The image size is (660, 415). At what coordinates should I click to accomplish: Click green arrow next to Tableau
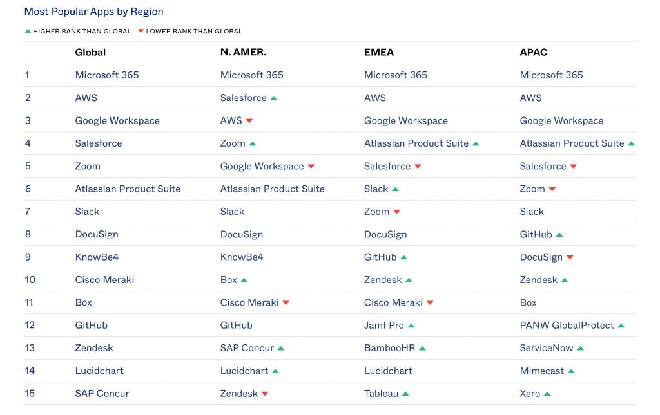pyautogui.click(x=405, y=394)
